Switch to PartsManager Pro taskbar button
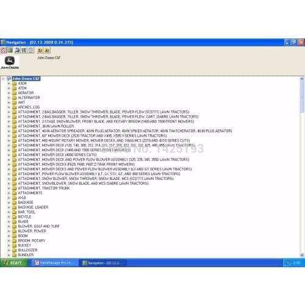The height and width of the screenshot is (305, 305). (x=56, y=263)
